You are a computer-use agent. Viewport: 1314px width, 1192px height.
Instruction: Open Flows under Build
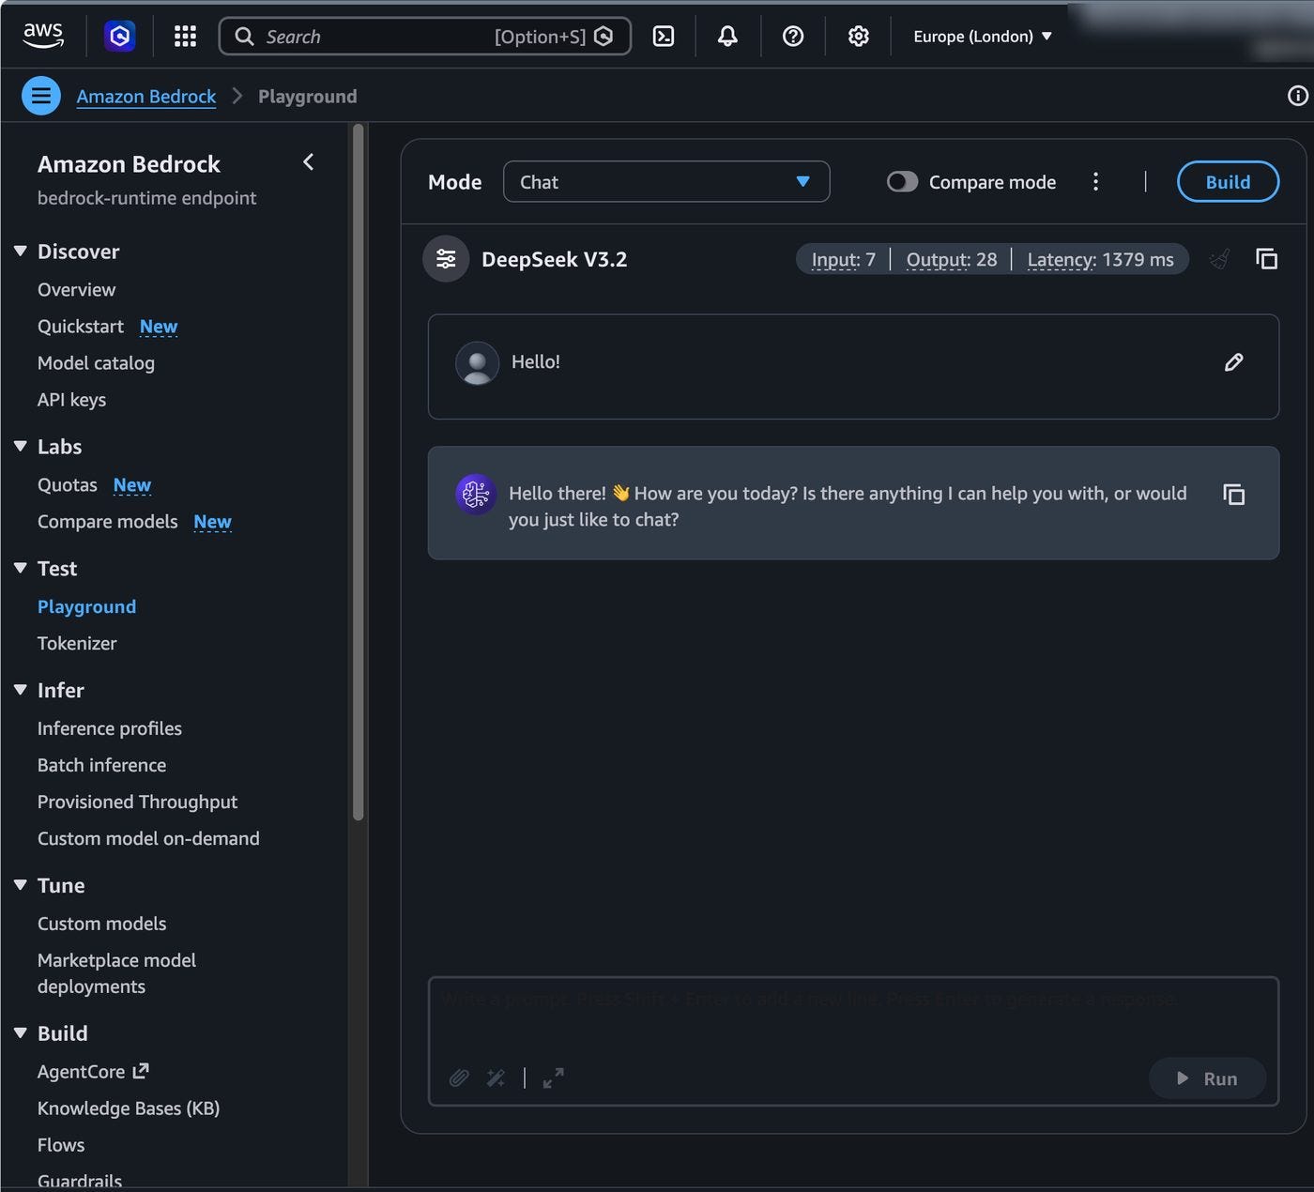coord(61,1145)
